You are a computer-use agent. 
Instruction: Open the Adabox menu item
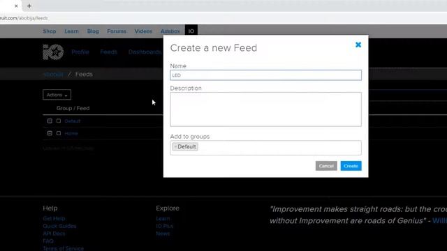tap(170, 31)
